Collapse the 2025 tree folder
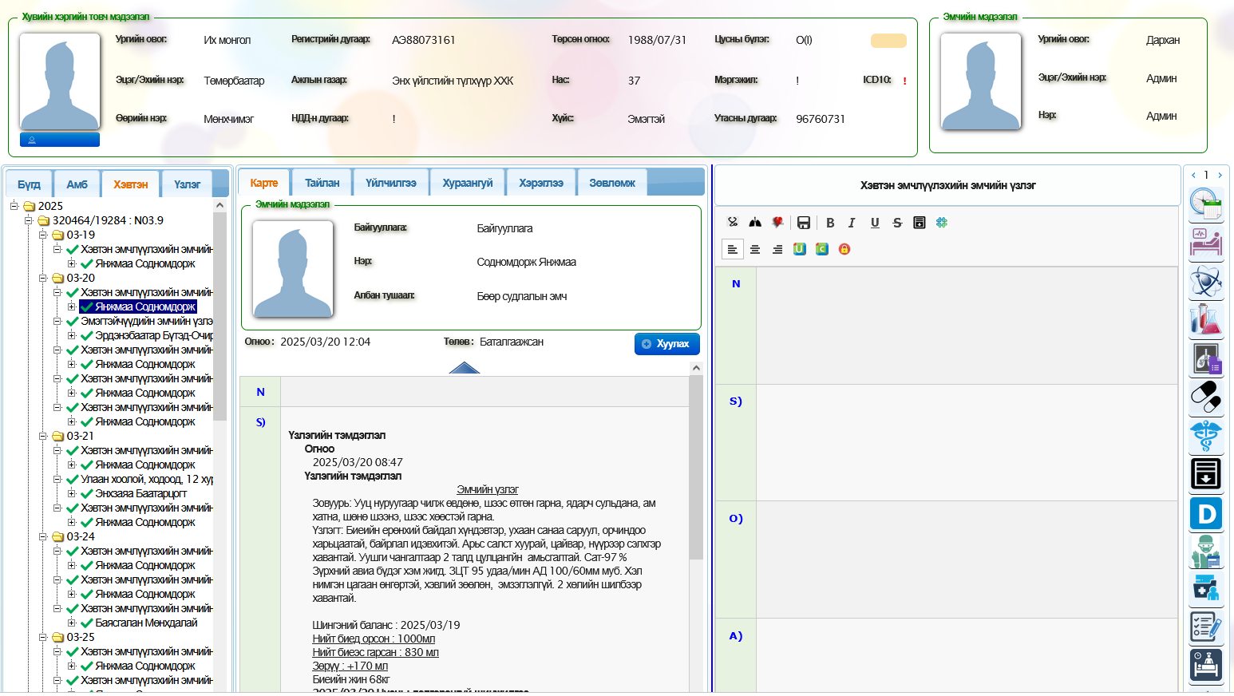Image resolution: width=1234 pixels, height=696 pixels. tap(14, 206)
